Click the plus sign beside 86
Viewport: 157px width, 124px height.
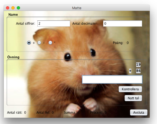[x=130, y=71]
